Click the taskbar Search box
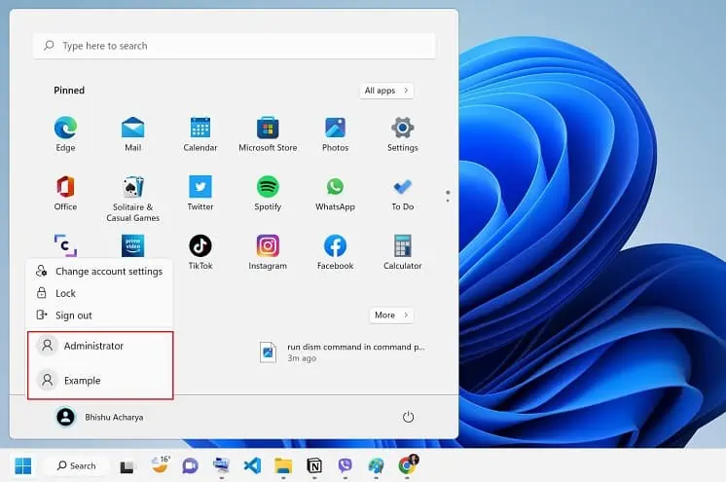Viewport: 726px width, 482px height. [77, 465]
